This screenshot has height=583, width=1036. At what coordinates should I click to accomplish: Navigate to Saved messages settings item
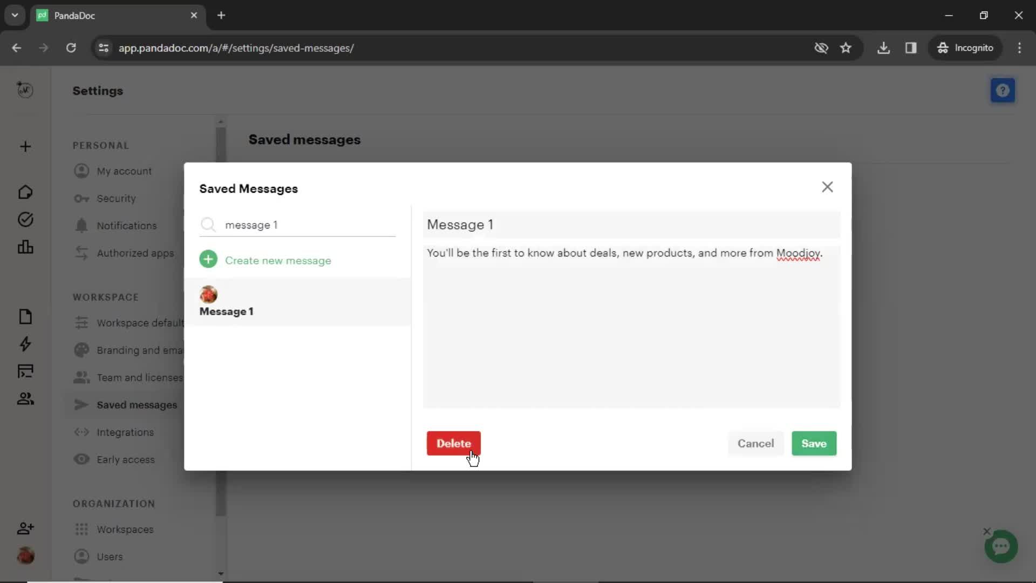[138, 404]
